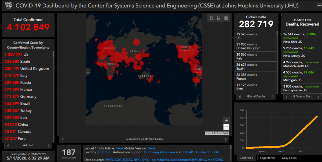Open the BNO data source link

(202, 160)
